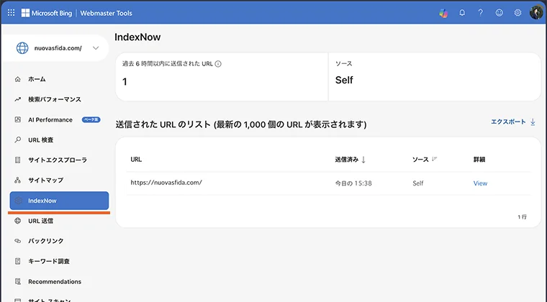This screenshot has width=547, height=302.
Task: Click the 今日の 15:38 timestamp cell
Action: pos(353,183)
